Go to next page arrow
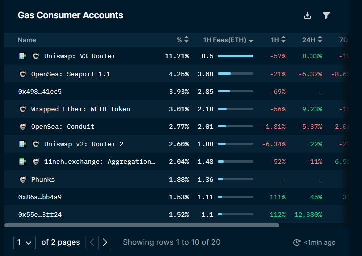Screen dimensions: 362x256 point(105,242)
